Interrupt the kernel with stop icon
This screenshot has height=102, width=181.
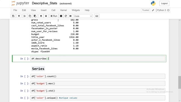click(61, 16)
